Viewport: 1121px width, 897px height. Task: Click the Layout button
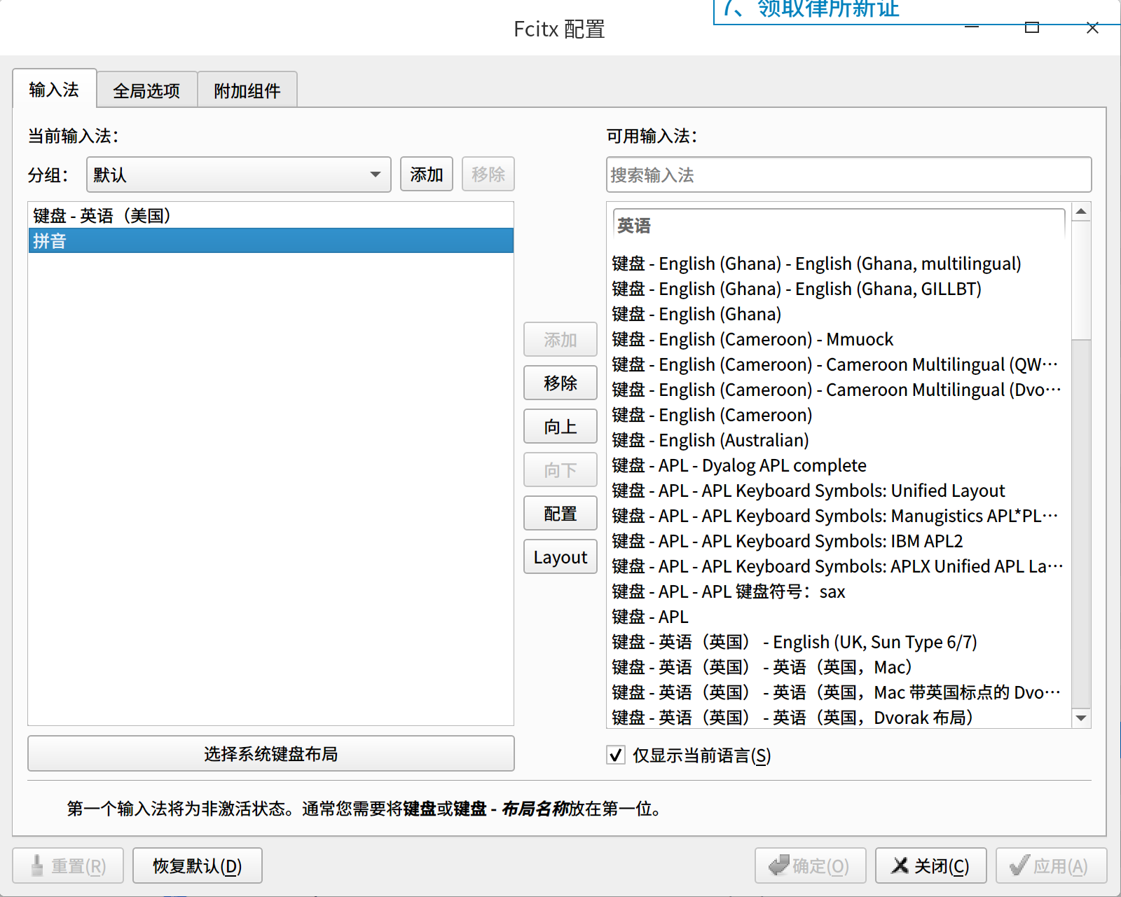point(560,556)
